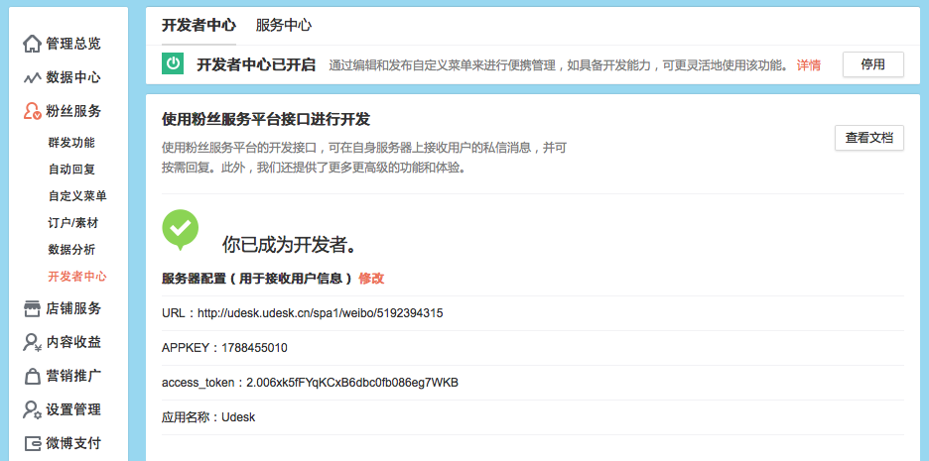Click the gear-person icon beside 设置管理

pos(33,409)
